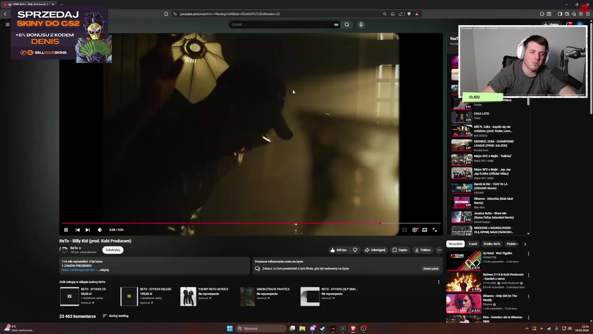593x334 pixels.
Task: Open Brave wallet icon
Action: click(567, 14)
